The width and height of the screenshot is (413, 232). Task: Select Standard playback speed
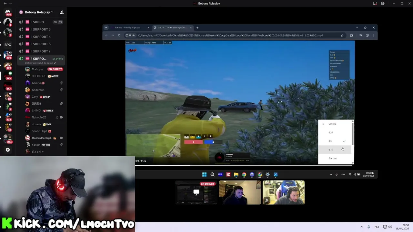click(335, 158)
